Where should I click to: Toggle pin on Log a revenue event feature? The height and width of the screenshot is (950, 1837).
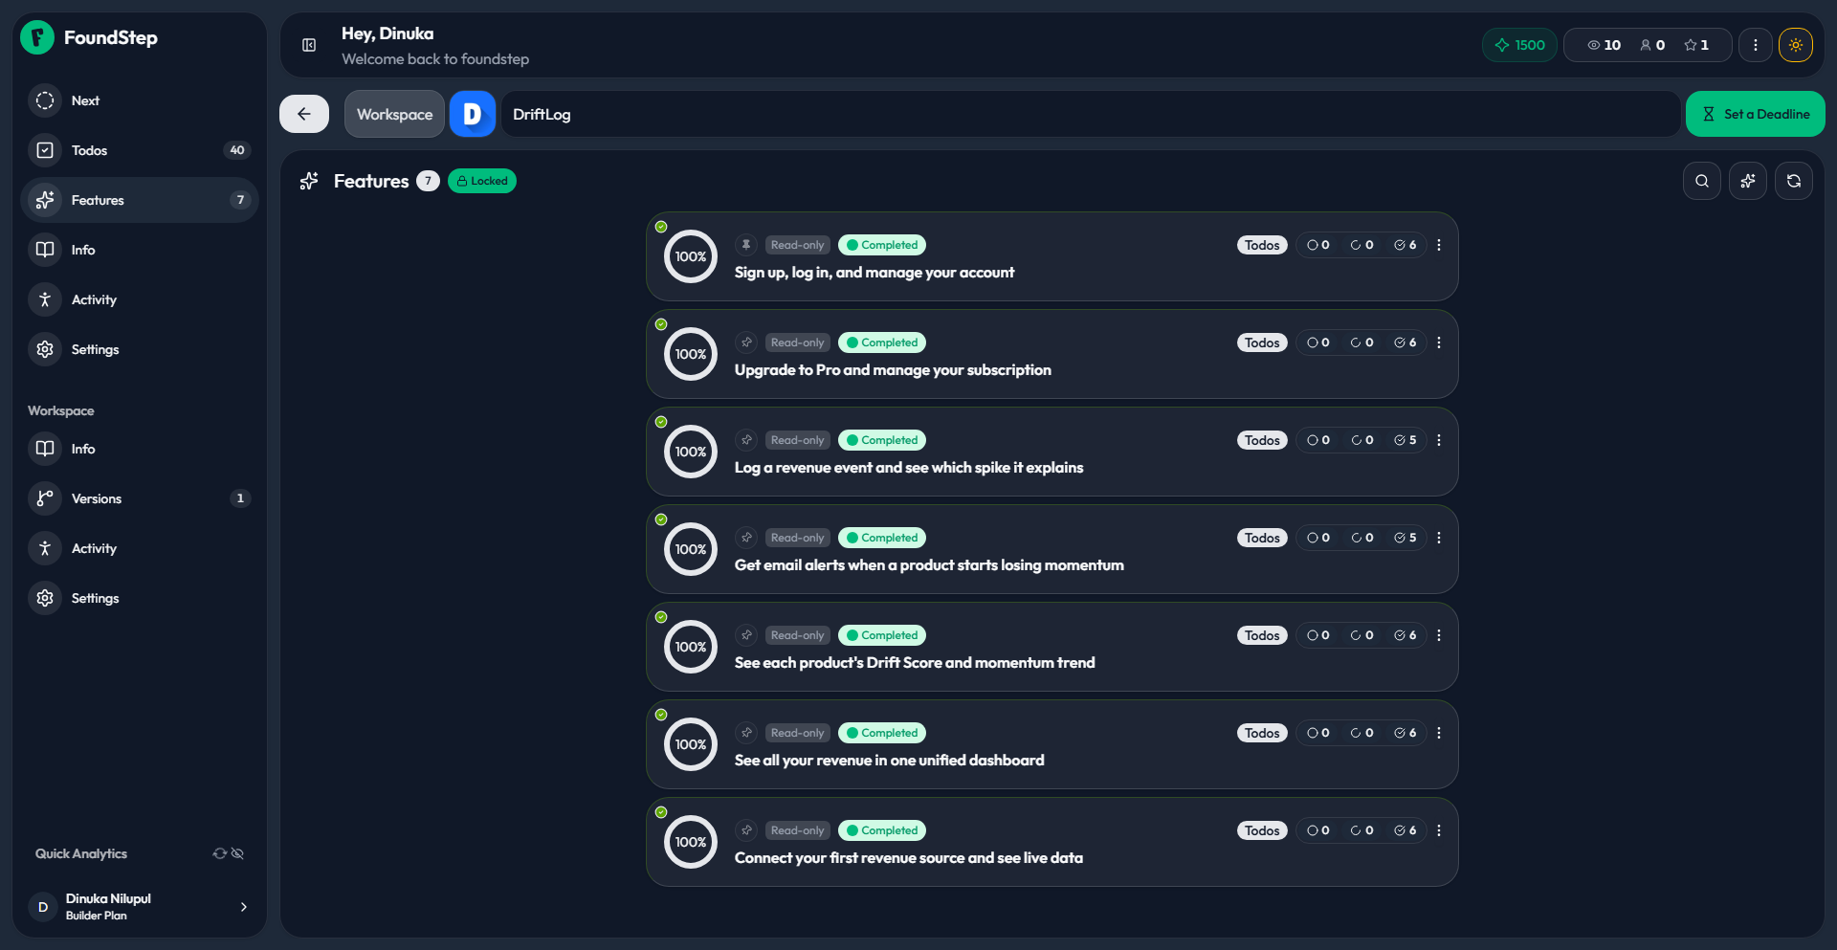pos(746,440)
